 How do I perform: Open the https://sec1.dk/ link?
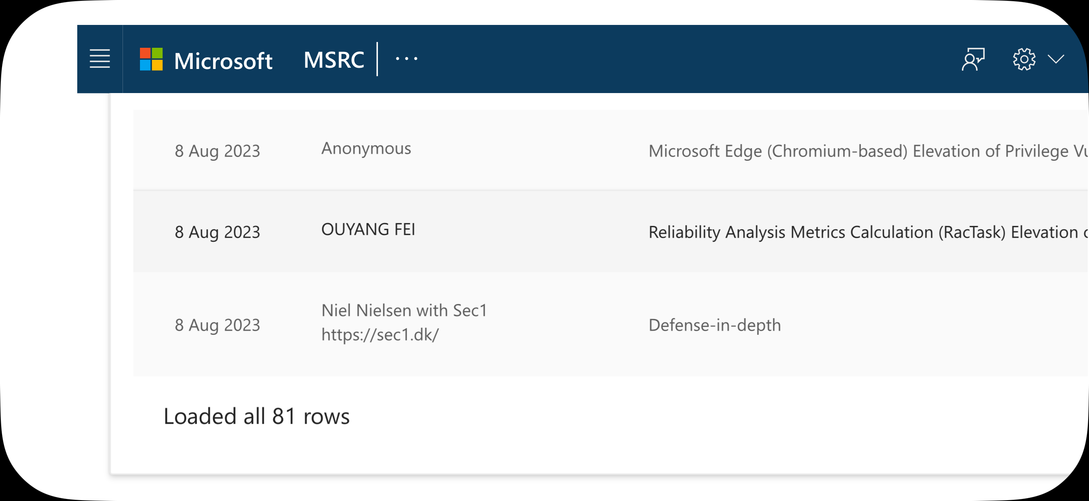380,335
